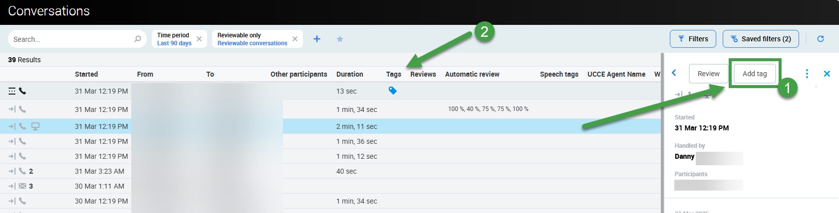Sort by the Started column header
Viewport: 839px width, 213px height.
coord(86,74)
